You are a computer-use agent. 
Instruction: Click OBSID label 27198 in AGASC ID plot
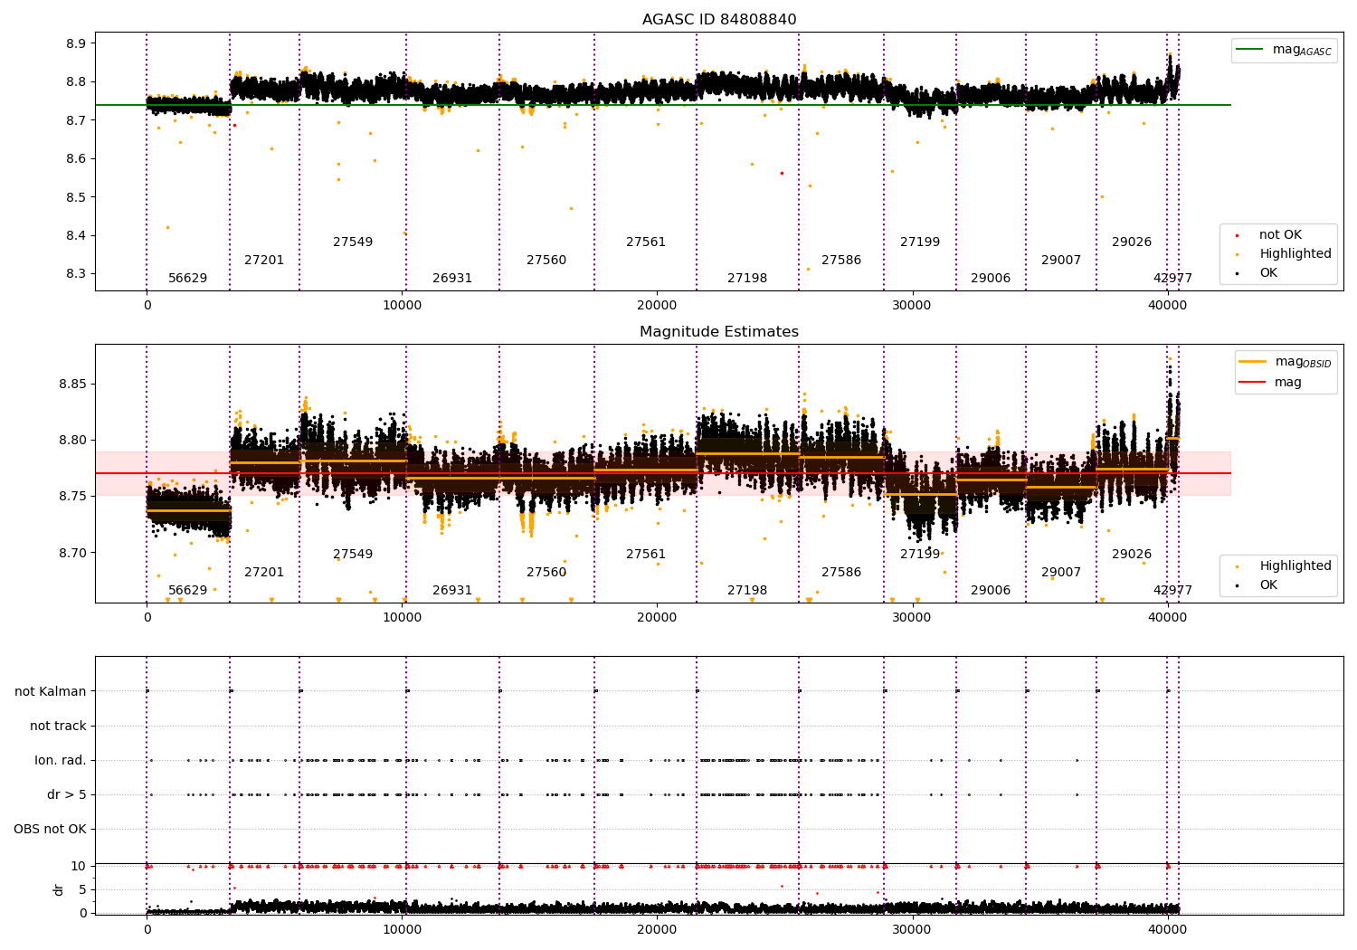coord(747,279)
